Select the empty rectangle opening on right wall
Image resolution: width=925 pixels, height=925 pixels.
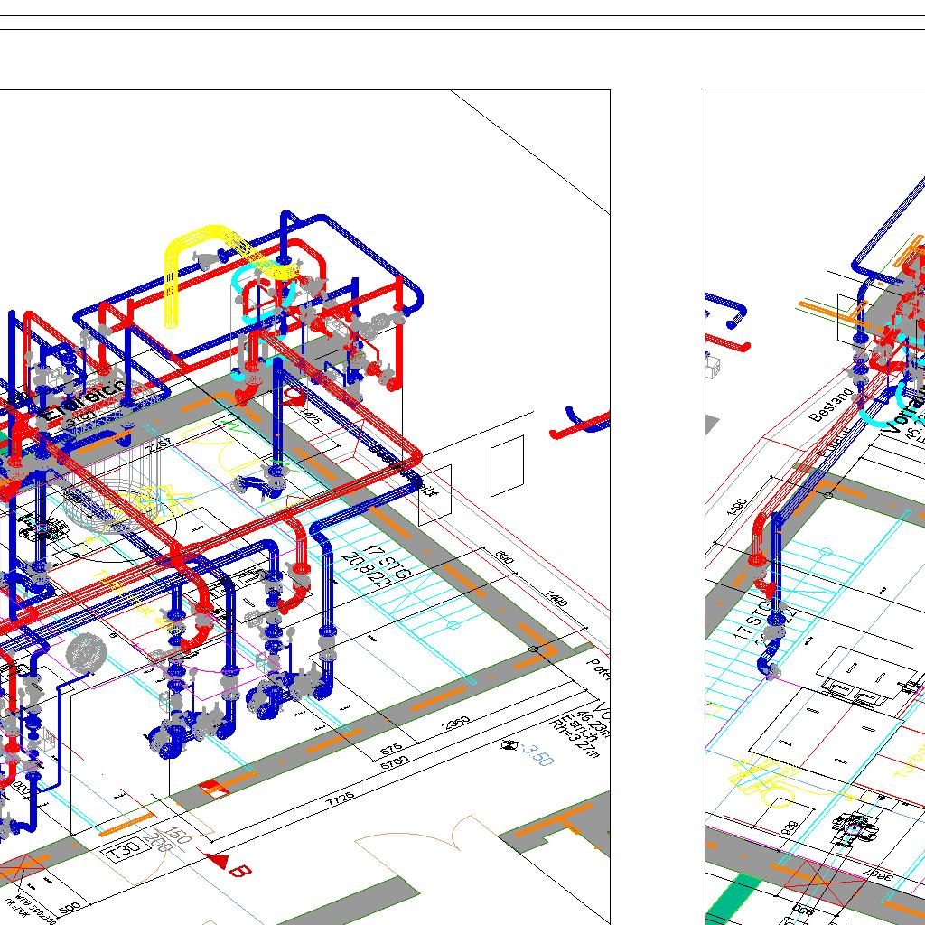[x=507, y=465]
